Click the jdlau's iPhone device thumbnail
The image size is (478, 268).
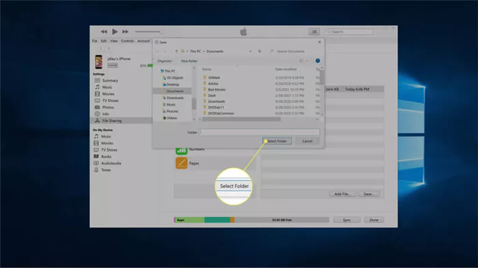98,62
